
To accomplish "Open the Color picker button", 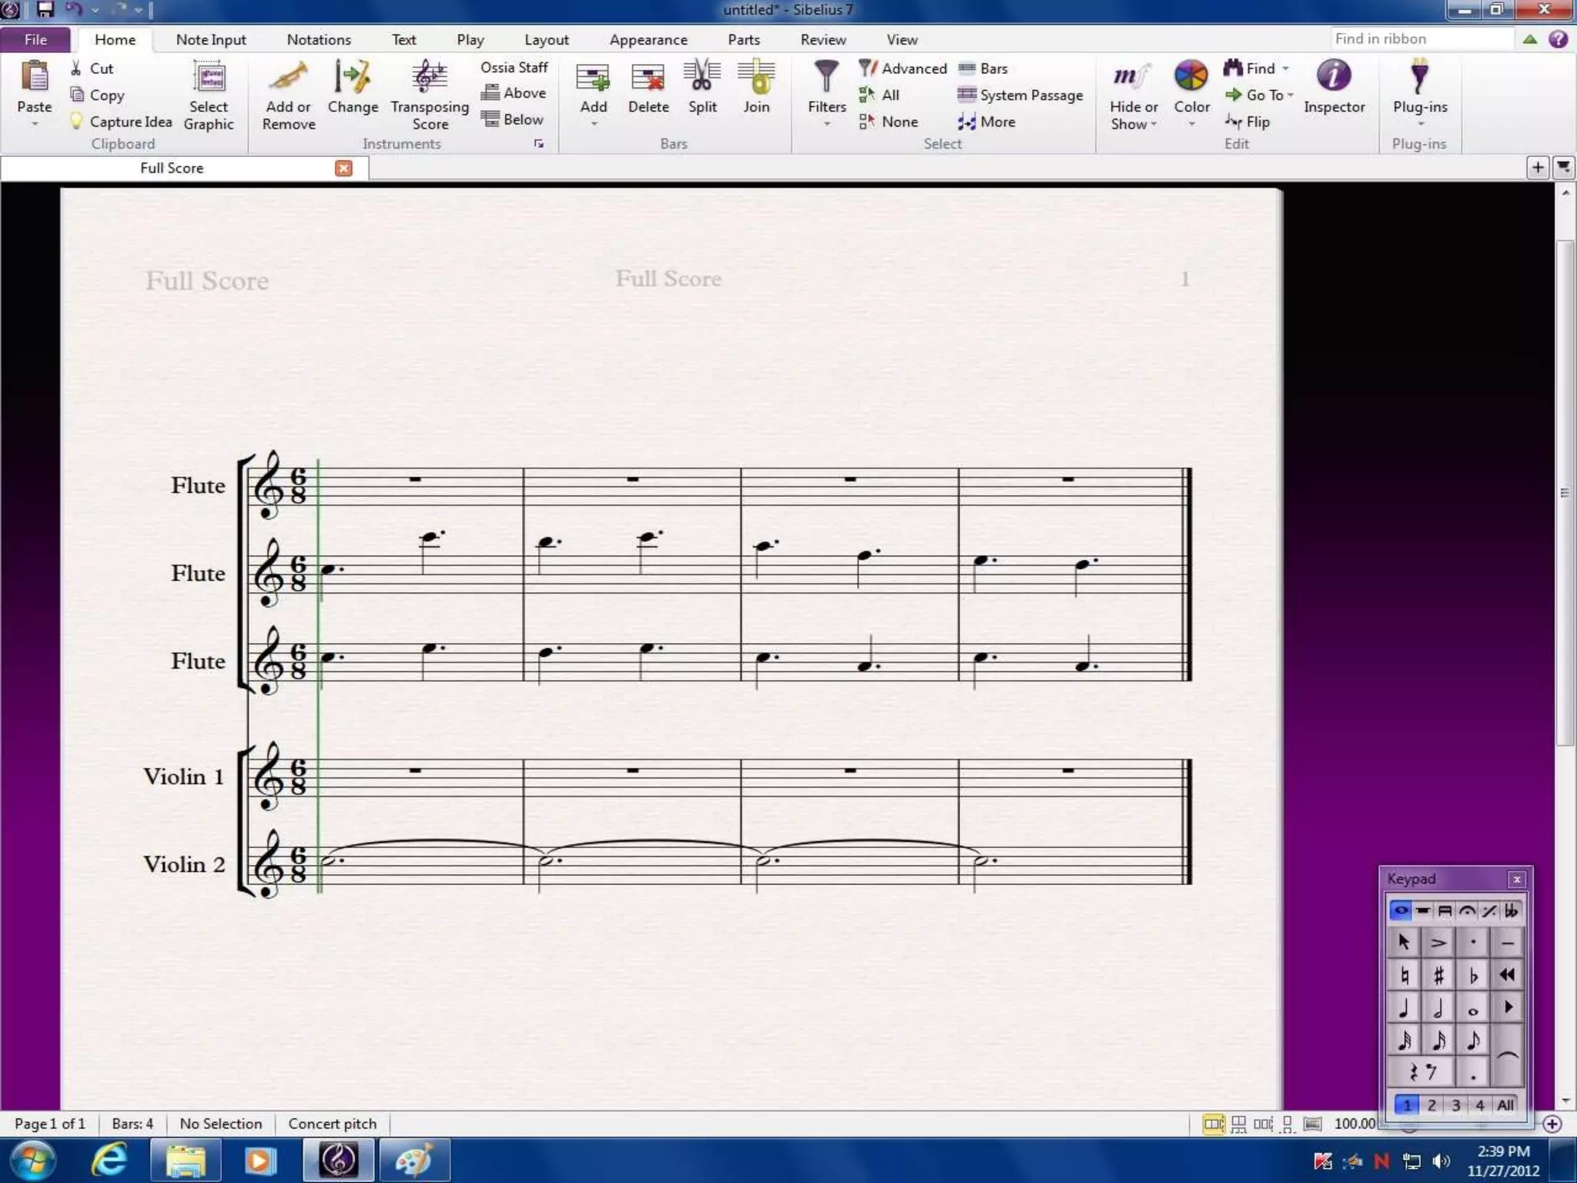I will [1191, 78].
